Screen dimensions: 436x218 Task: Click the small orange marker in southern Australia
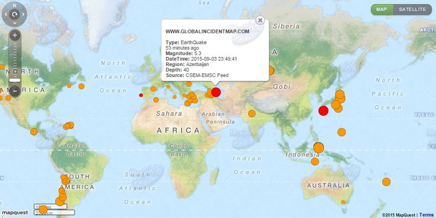(343, 202)
